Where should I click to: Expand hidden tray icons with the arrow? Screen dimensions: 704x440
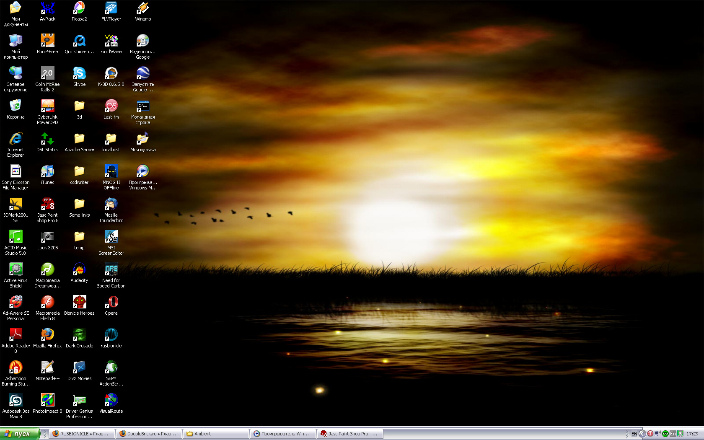(x=642, y=434)
